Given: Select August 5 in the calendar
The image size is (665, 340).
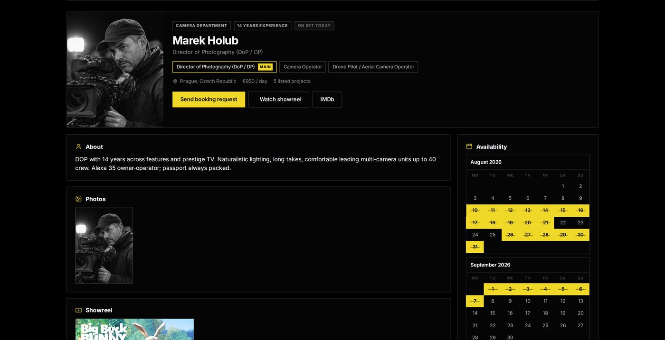Looking at the screenshot, I should pos(510,198).
